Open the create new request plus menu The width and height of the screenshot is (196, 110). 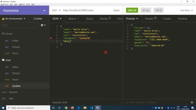(x=43, y=25)
